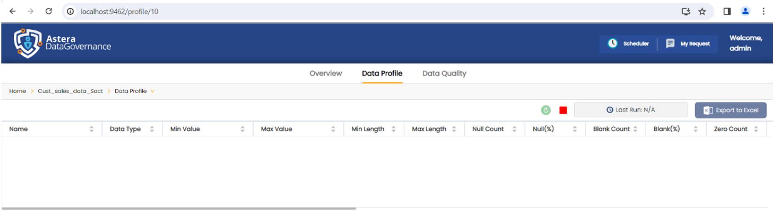This screenshot has width=774, height=211.
Task: Click Export to Excel button
Action: [730, 110]
